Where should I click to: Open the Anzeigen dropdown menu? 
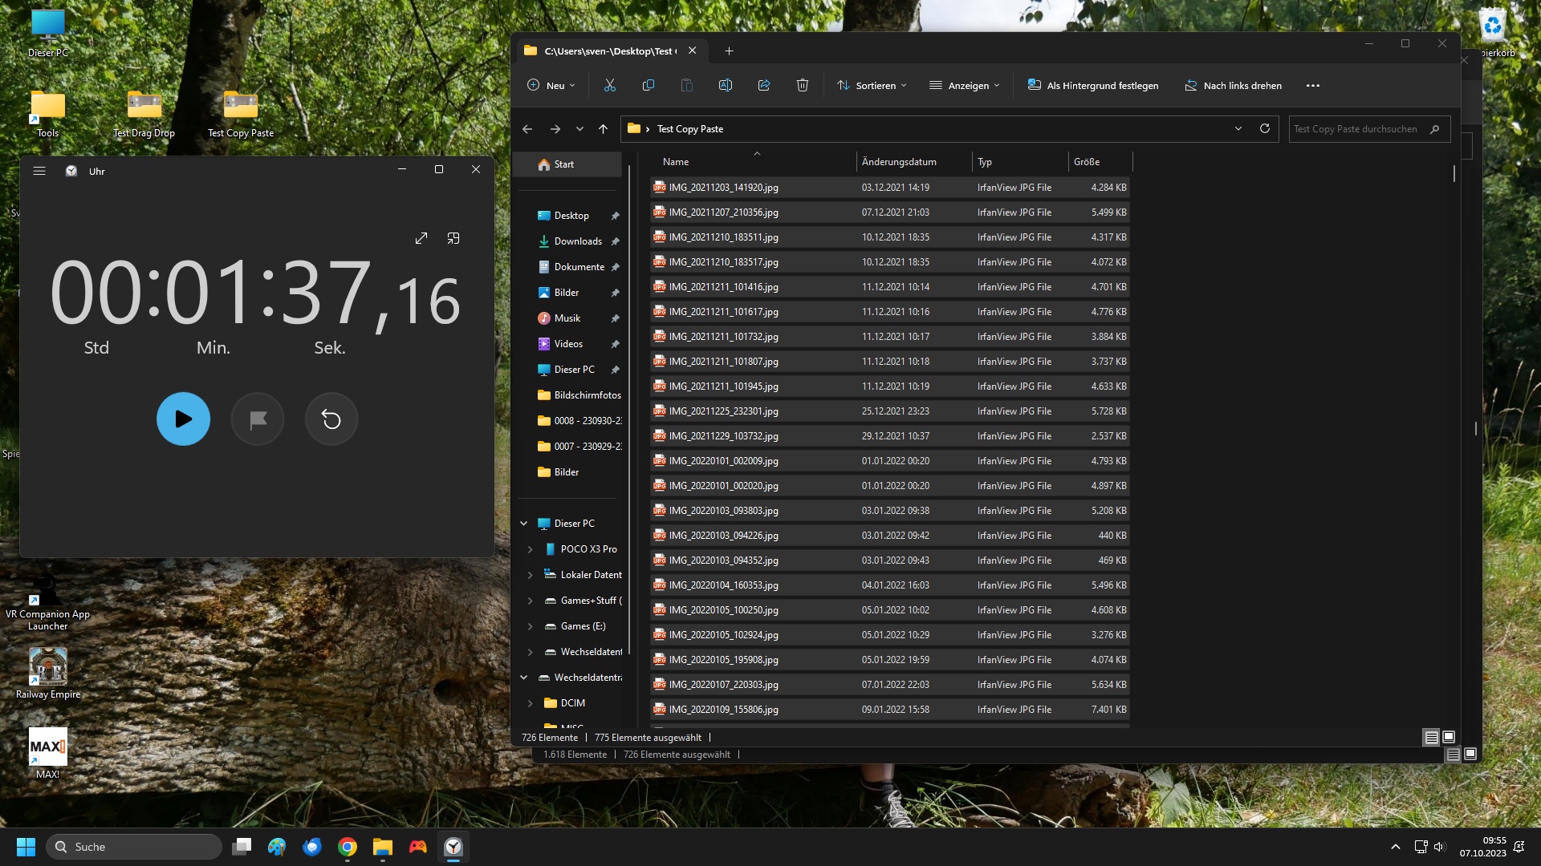pos(965,85)
